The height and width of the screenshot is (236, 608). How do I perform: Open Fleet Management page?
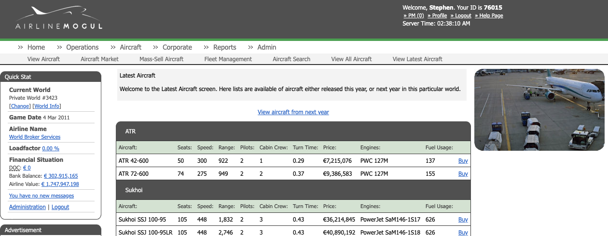point(228,59)
